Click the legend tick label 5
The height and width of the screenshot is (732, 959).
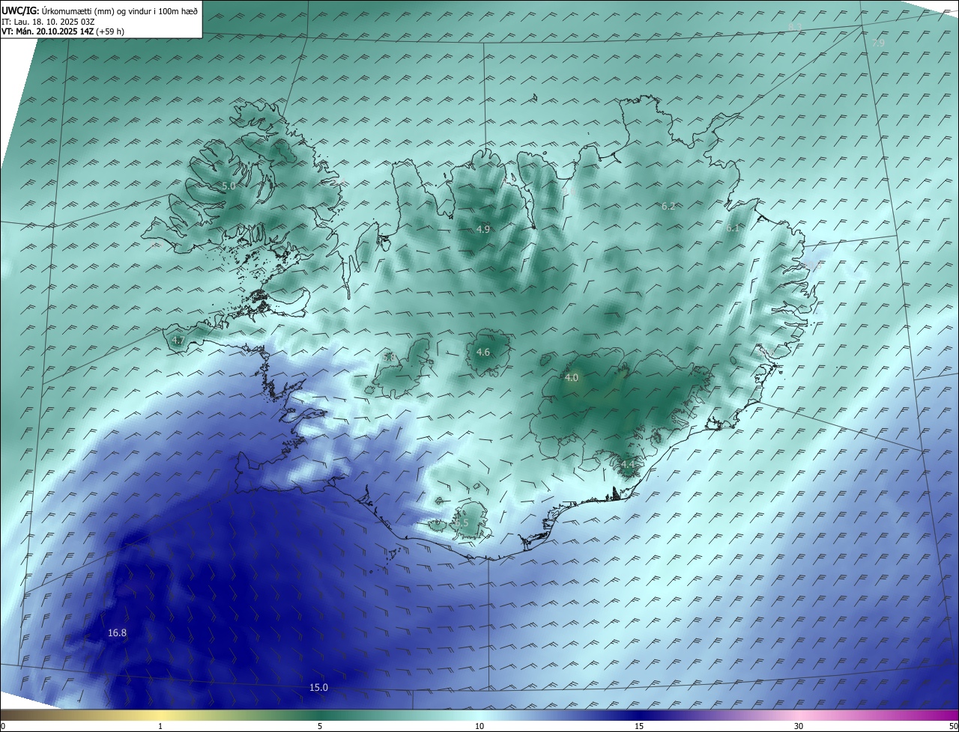320,726
